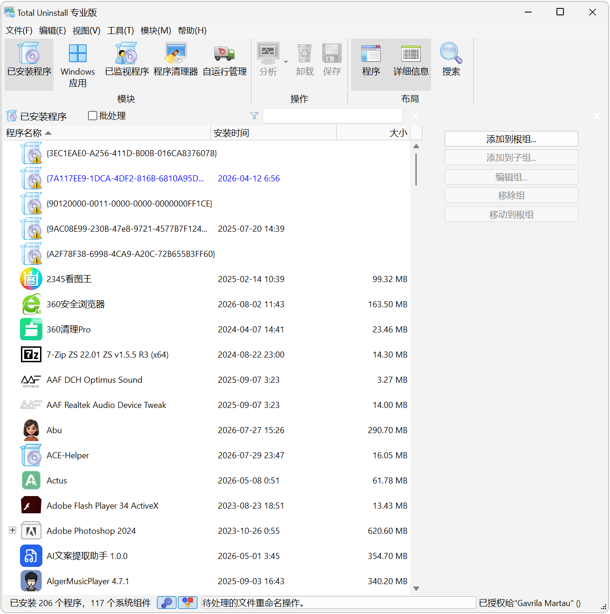Select the {90120000-0011-0000-0000-0000000FF1CE} row
This screenshot has height=614, width=610.
pyautogui.click(x=206, y=203)
